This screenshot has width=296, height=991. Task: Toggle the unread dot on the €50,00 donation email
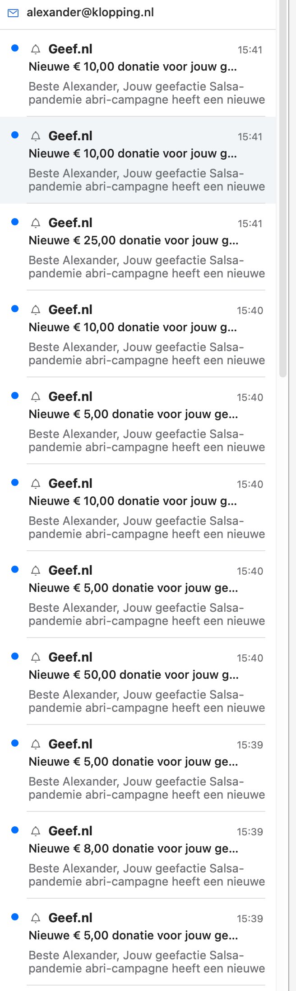coord(15,656)
